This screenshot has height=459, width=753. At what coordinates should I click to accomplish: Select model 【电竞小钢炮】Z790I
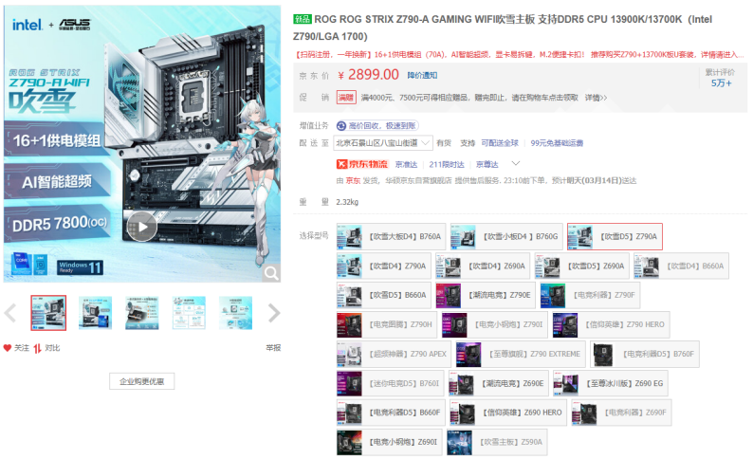tap(495, 324)
